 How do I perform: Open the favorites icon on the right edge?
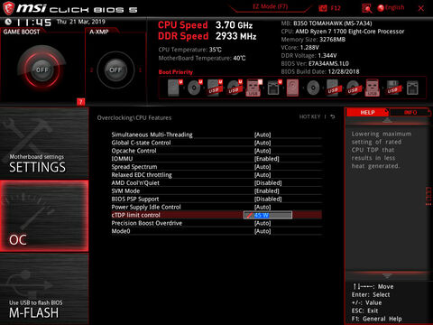tap(428, 196)
